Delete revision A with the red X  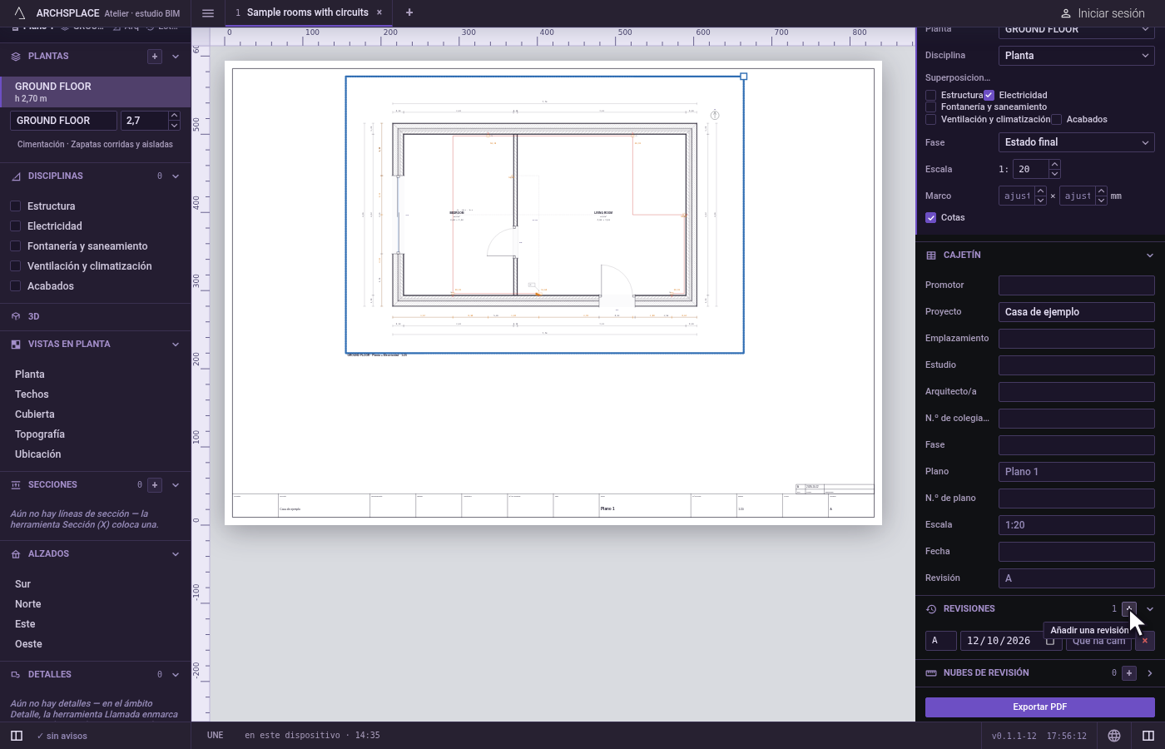tap(1145, 641)
